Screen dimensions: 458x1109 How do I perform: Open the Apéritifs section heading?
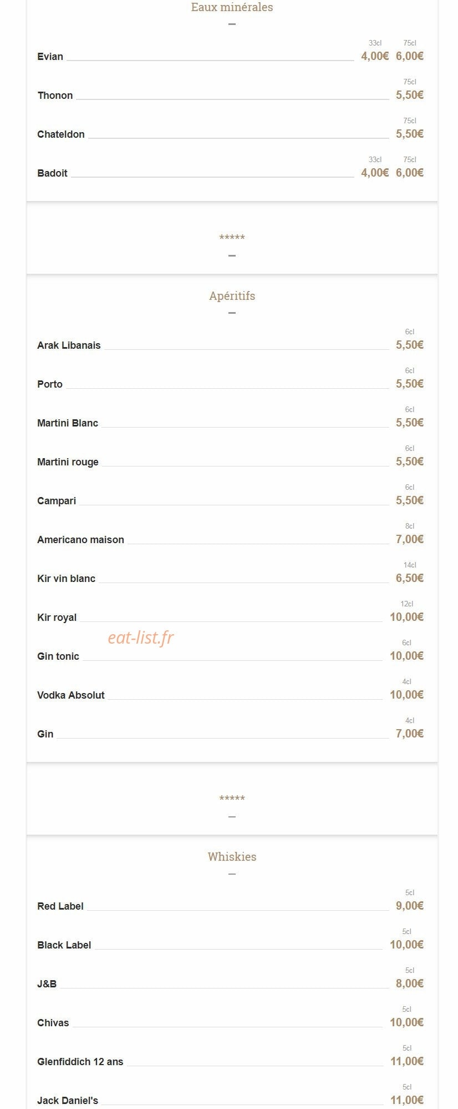(x=232, y=296)
